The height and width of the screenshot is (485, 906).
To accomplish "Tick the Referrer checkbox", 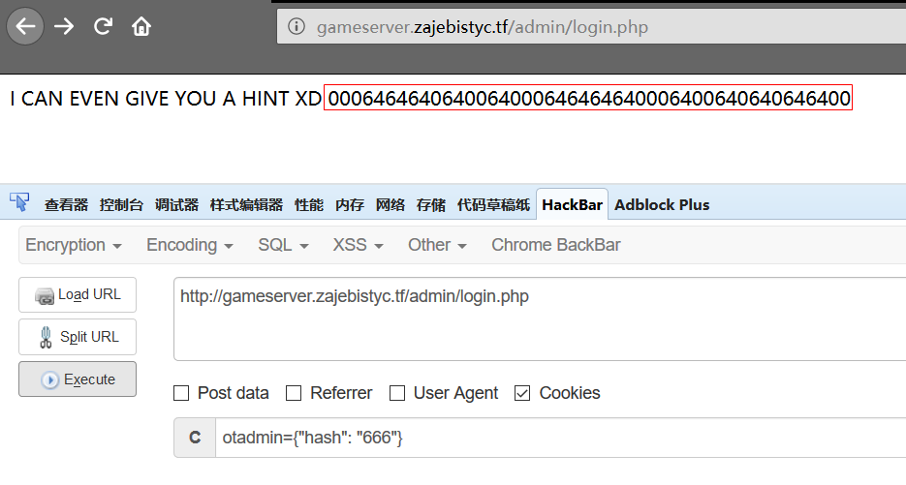I will coord(293,393).
